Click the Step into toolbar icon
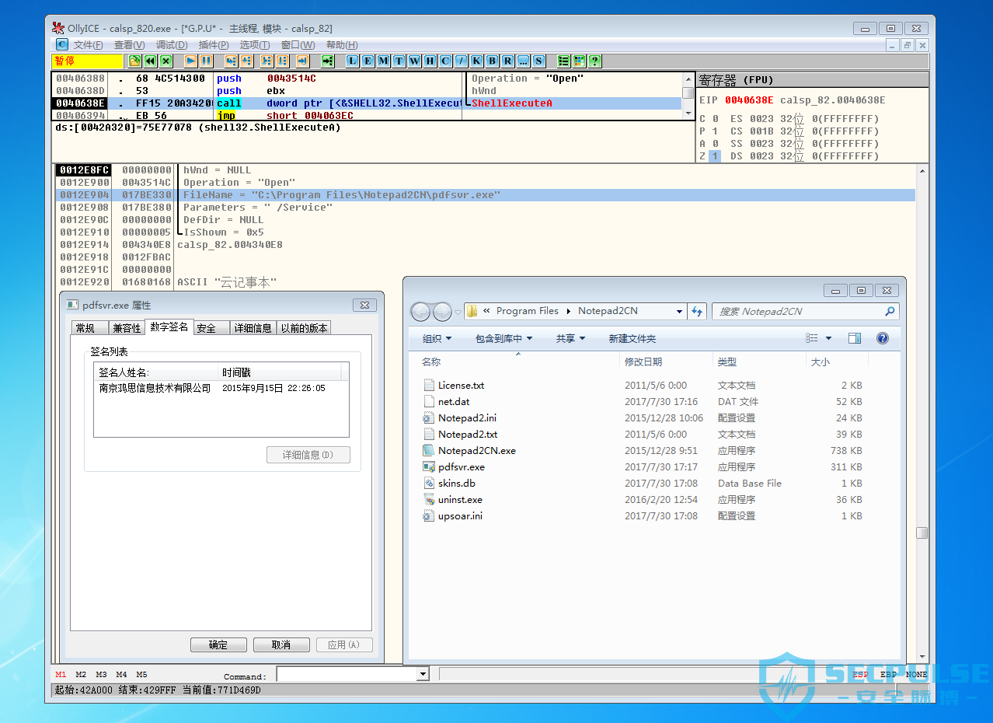 (x=231, y=61)
